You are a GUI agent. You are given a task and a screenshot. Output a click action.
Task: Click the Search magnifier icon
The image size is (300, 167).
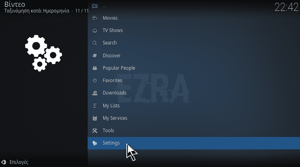[x=95, y=43]
